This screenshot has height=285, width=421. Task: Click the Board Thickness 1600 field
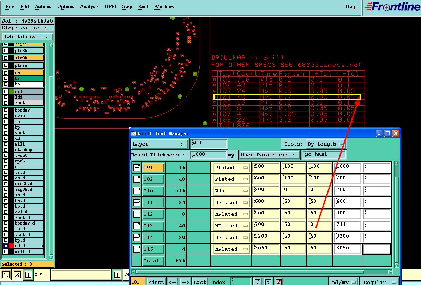pyautogui.click(x=208, y=155)
